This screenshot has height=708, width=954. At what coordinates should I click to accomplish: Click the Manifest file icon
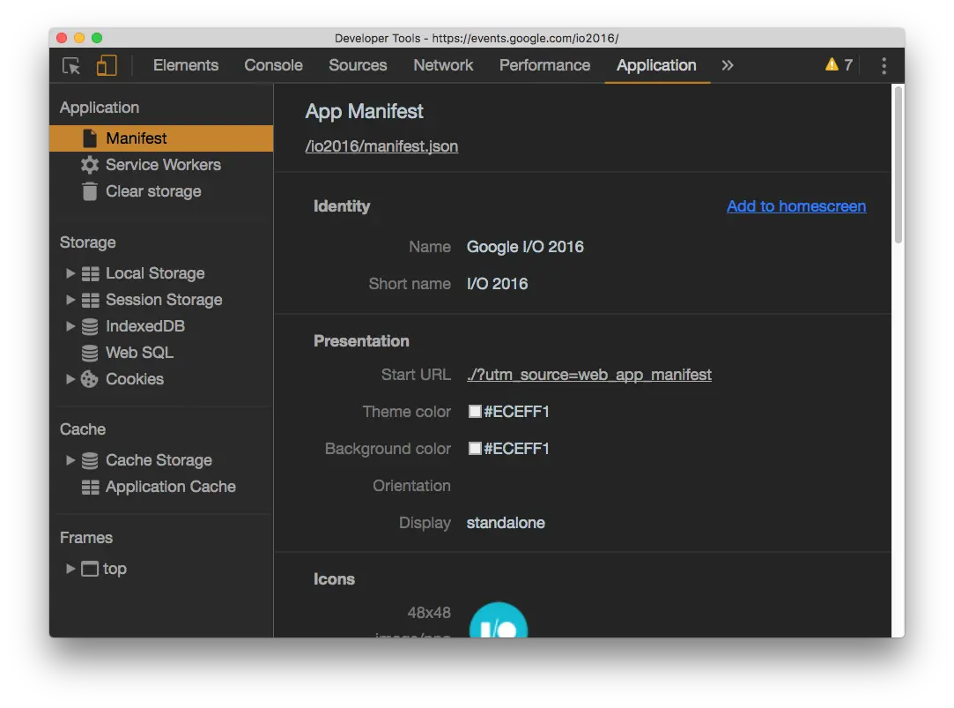[90, 138]
